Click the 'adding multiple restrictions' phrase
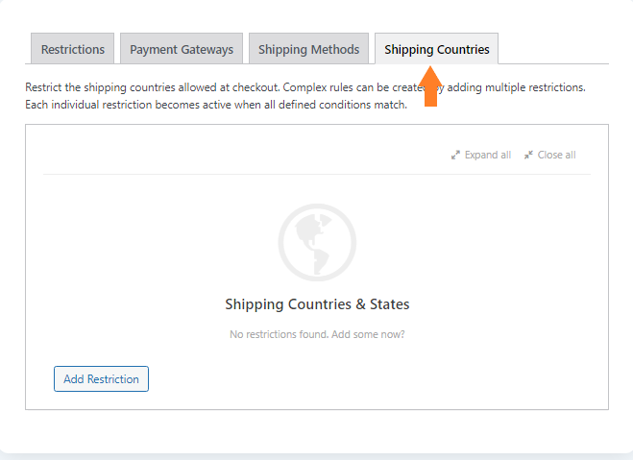633x460 pixels. pos(517,87)
